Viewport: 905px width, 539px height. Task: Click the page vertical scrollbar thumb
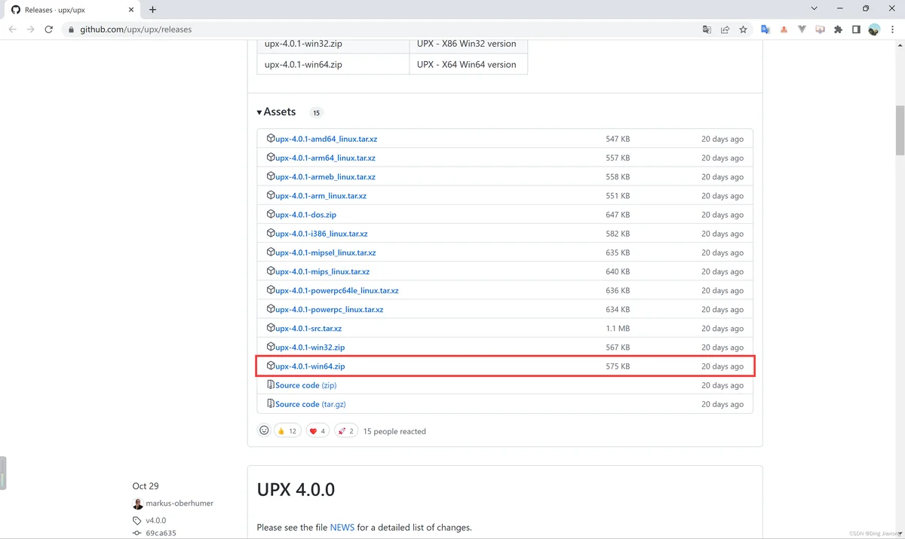click(899, 129)
